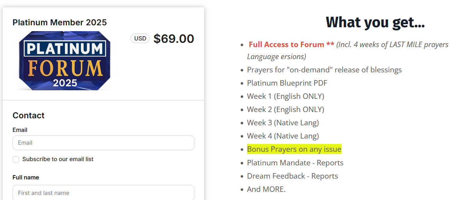
Task: Open the Platinum Mandate - Reports item
Action: (295, 163)
